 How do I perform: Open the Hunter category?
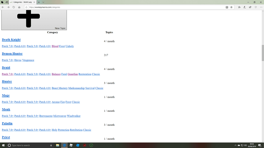pyautogui.click(x=7, y=81)
